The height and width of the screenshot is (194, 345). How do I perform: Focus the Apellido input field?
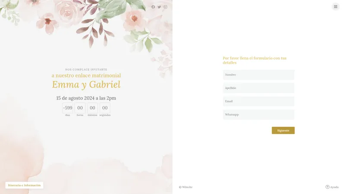(258, 88)
